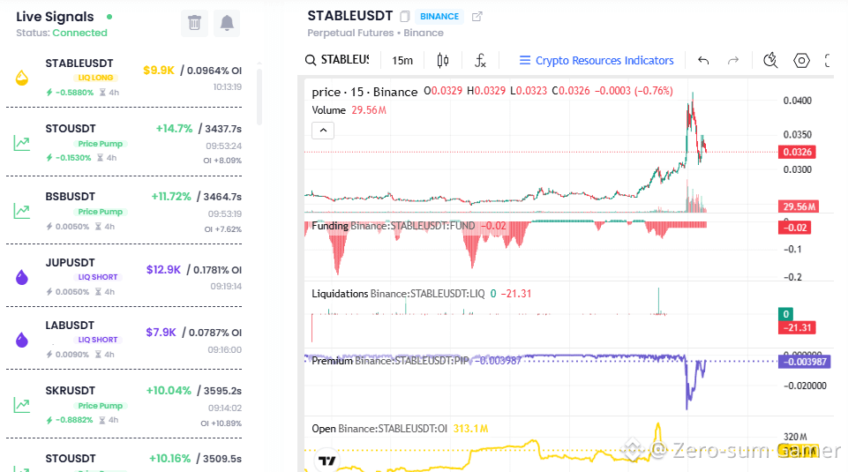848x472 pixels.
Task: Click the 0.0326 current price label
Action: pyautogui.click(x=797, y=152)
